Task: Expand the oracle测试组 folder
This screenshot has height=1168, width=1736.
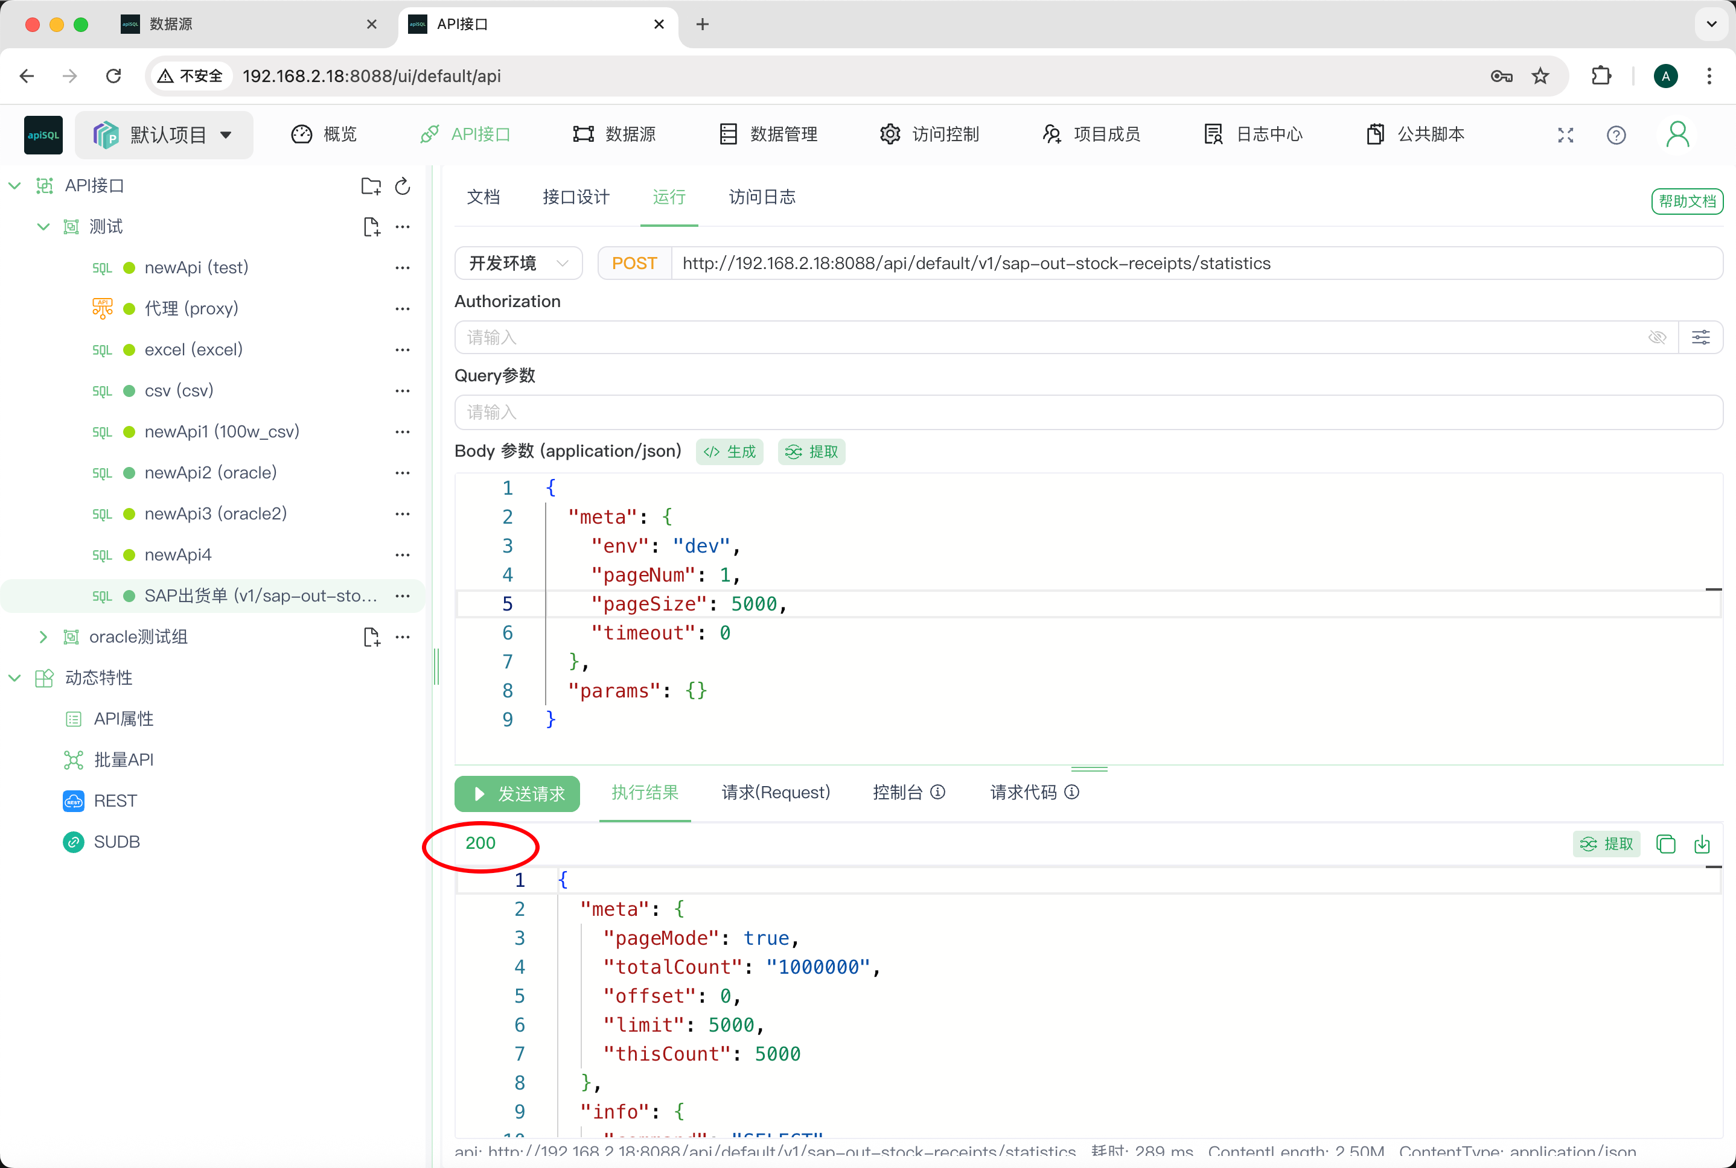Action: click(43, 637)
